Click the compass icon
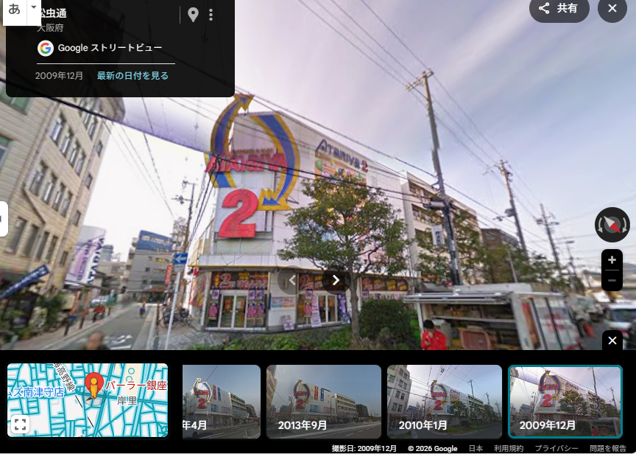The width and height of the screenshot is (636, 454). (x=612, y=225)
